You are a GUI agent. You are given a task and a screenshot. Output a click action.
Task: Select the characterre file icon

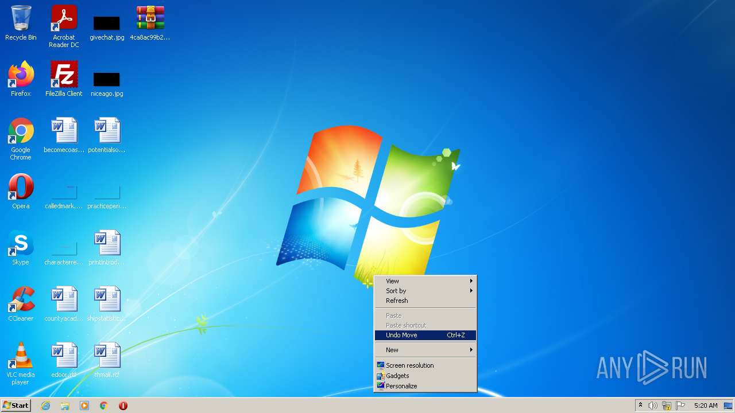click(64, 253)
